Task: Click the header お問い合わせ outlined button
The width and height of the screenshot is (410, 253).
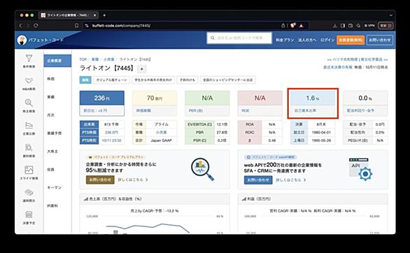Action: (x=380, y=40)
